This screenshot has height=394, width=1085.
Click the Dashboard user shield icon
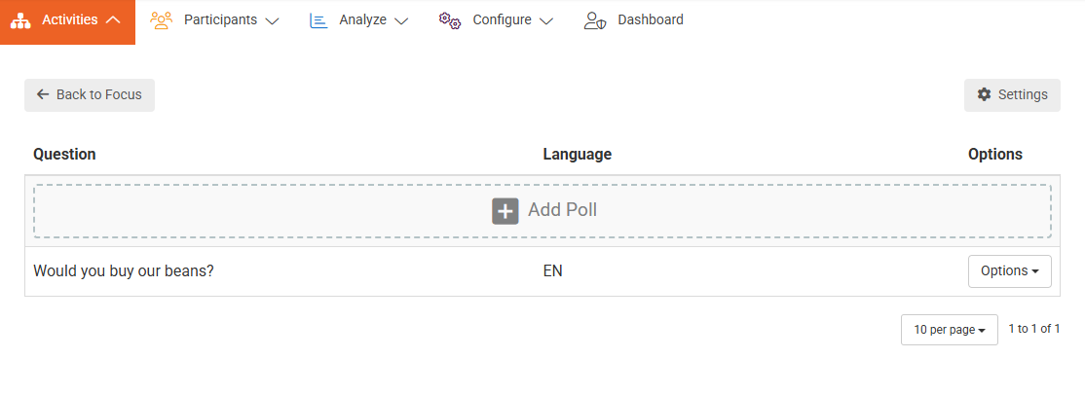point(595,20)
